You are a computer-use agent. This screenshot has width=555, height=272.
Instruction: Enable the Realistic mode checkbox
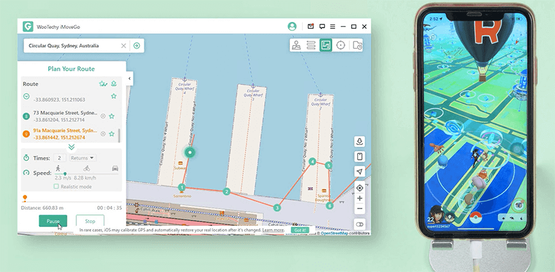coord(56,186)
